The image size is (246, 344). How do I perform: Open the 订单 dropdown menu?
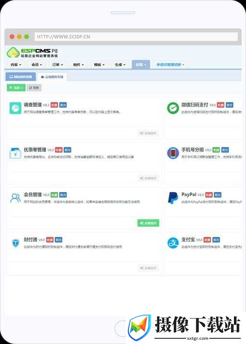57,65
